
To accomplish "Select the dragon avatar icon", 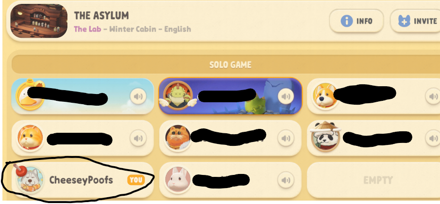I will [178, 95].
